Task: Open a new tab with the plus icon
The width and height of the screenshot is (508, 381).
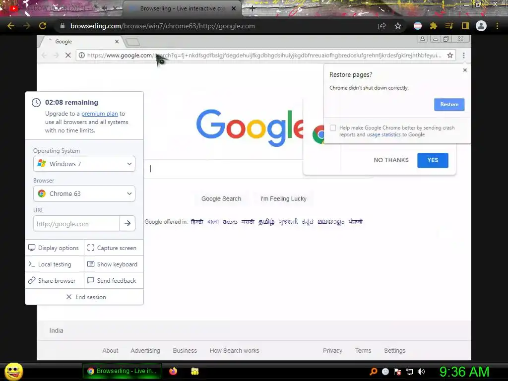Action: click(x=253, y=9)
